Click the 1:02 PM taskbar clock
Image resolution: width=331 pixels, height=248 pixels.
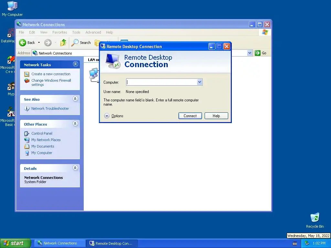[x=319, y=243]
